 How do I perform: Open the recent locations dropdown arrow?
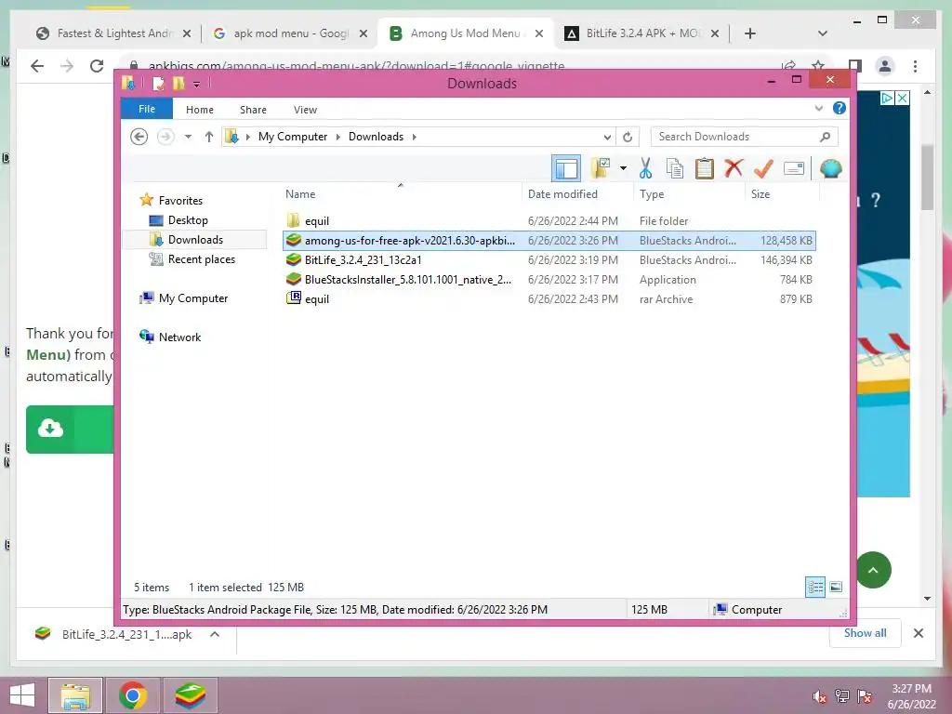188,137
